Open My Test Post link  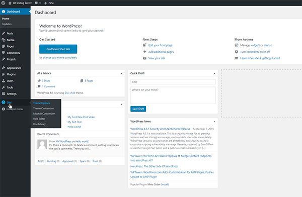74,122
